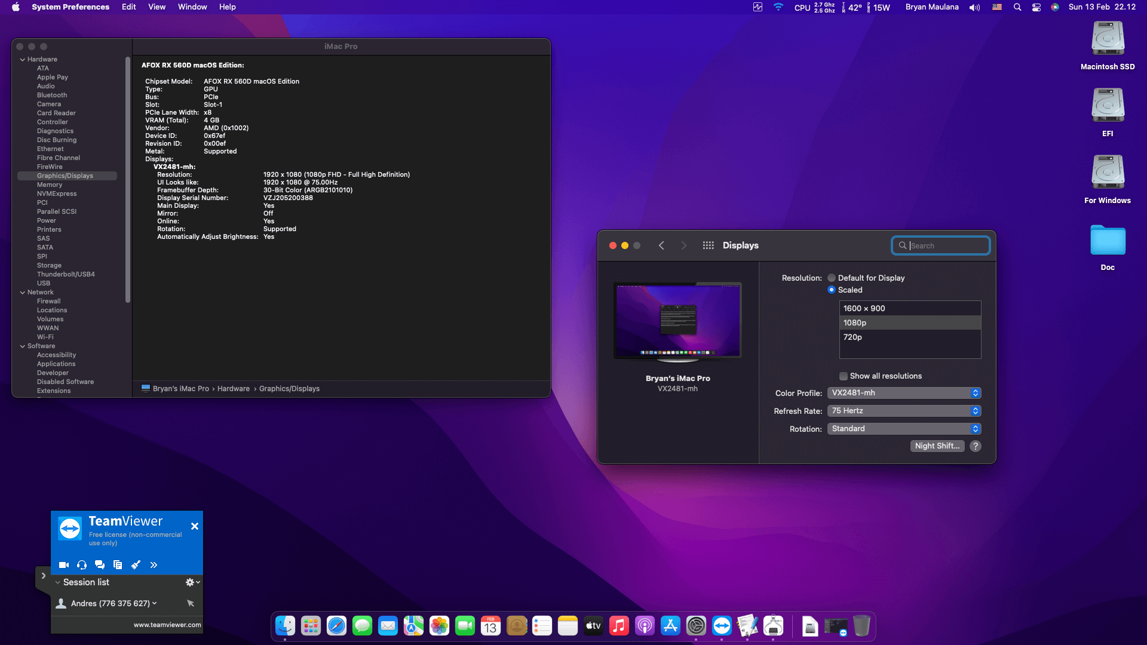Expand more TeamViewer toolbar actions arrows

click(x=154, y=565)
